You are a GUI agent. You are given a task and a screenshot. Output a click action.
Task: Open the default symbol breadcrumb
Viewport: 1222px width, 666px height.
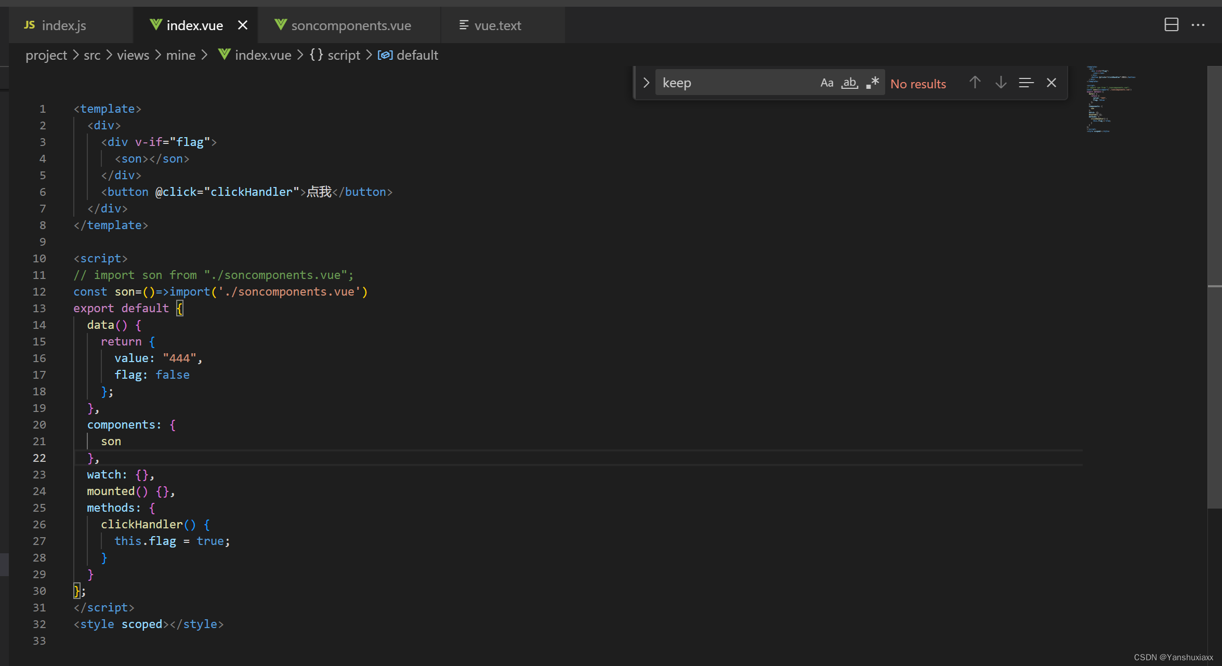416,55
